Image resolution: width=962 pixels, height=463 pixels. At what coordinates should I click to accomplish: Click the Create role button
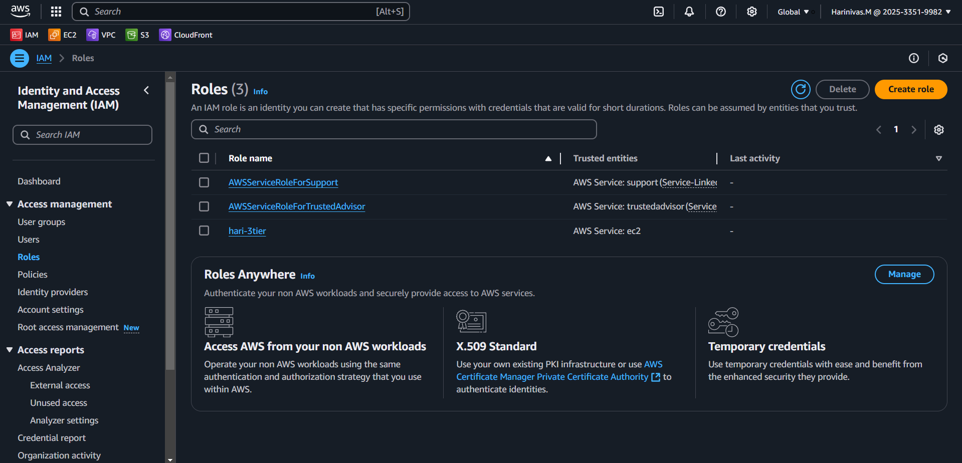911,89
